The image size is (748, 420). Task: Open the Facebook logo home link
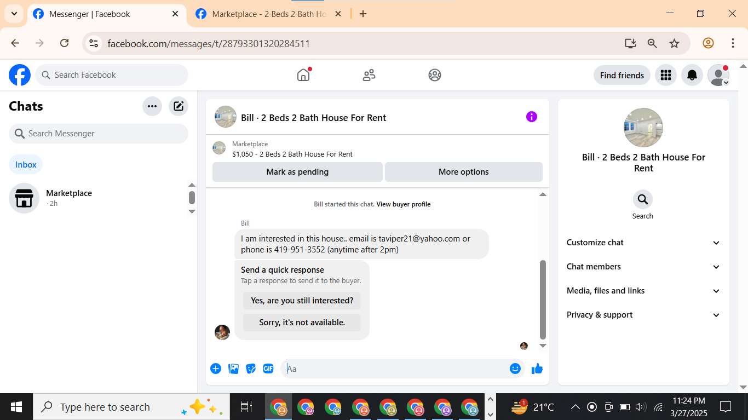[x=20, y=75]
